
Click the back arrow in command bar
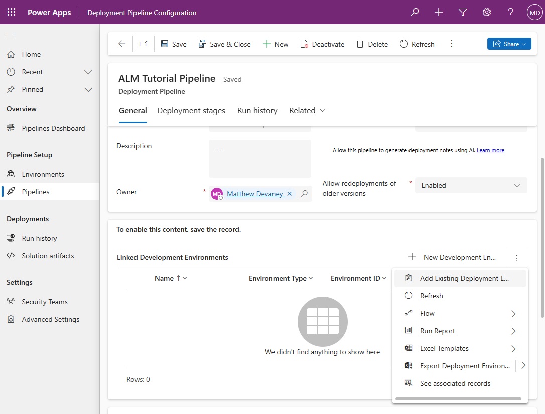coord(122,44)
